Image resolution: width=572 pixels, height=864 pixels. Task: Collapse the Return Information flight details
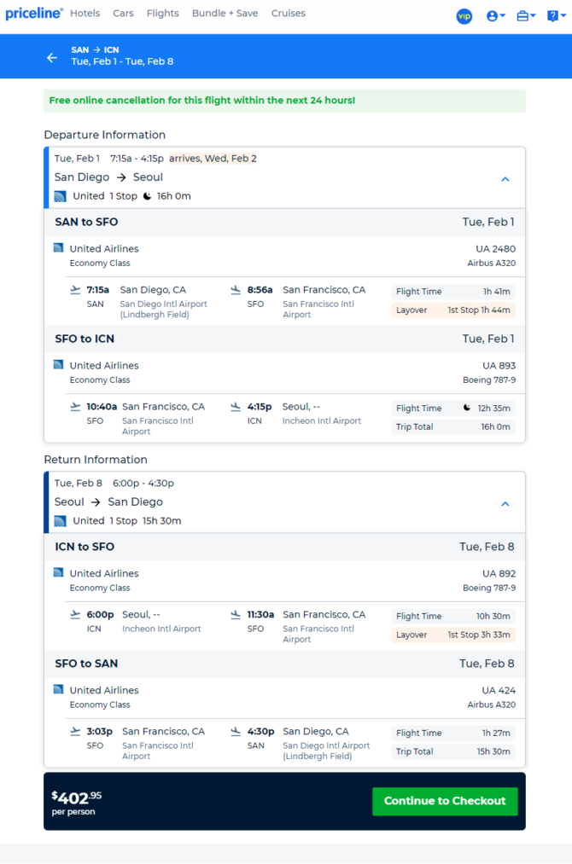(x=505, y=503)
